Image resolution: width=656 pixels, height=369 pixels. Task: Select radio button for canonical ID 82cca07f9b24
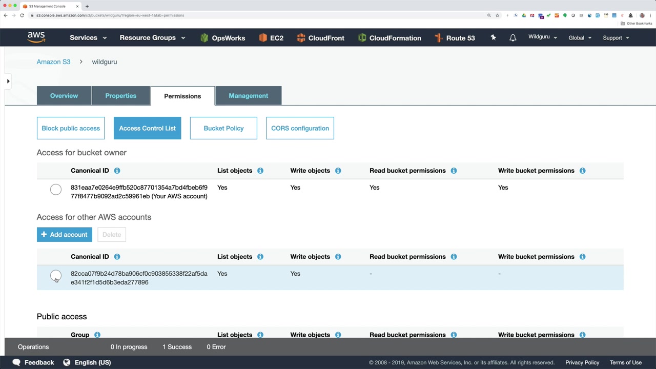click(x=56, y=276)
